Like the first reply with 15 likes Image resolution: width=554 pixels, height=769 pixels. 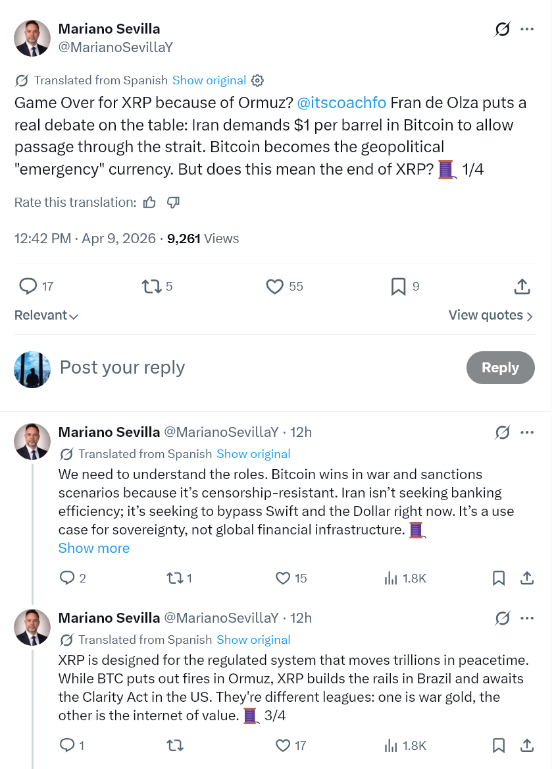coord(283,579)
